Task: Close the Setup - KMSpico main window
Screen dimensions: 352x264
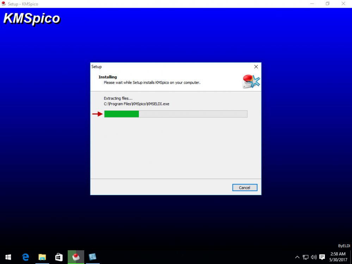Action: point(344,4)
